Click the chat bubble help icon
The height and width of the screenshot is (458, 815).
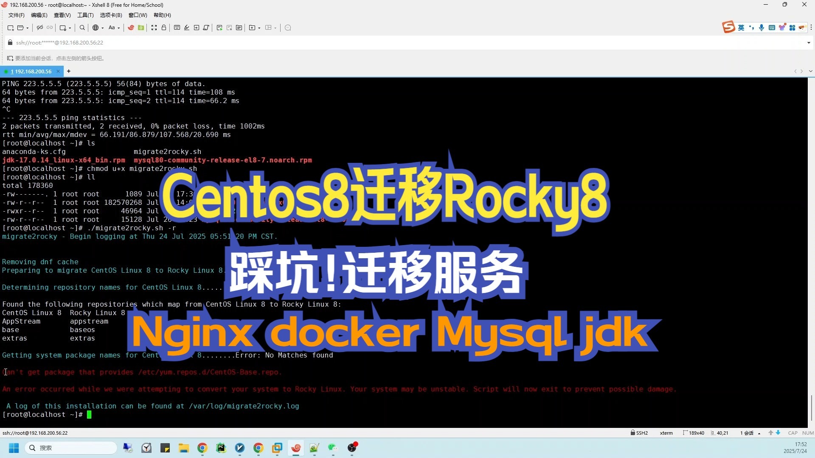coord(288,28)
